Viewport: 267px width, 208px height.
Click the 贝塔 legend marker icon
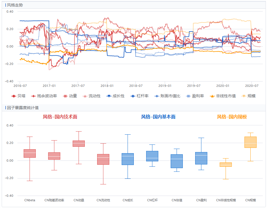(14, 96)
